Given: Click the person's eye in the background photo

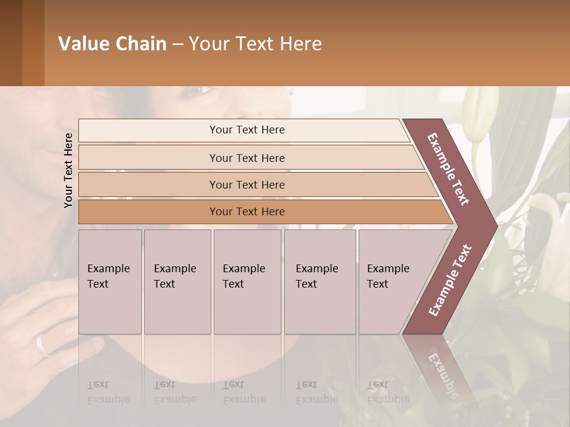Looking at the screenshot, I should tap(199, 92).
